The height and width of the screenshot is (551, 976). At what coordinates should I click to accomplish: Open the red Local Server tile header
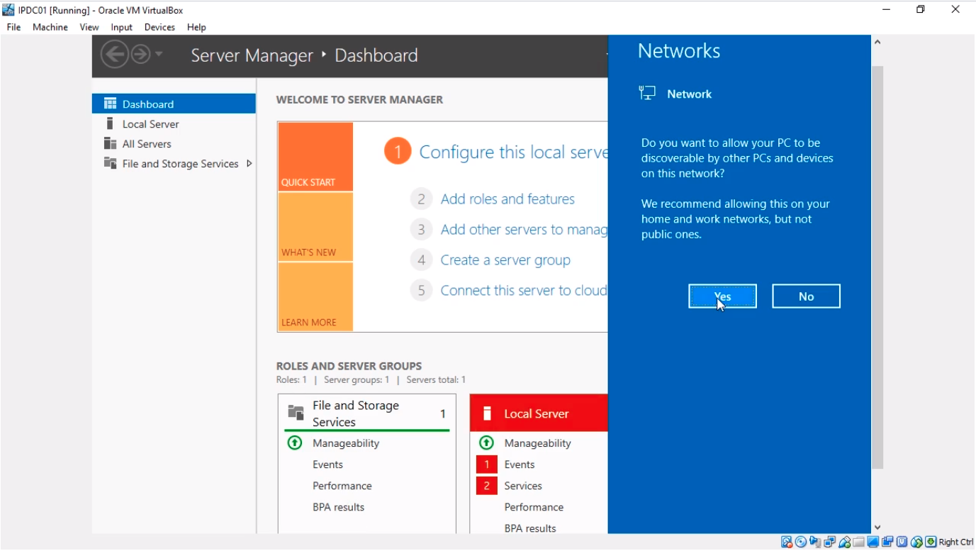539,413
